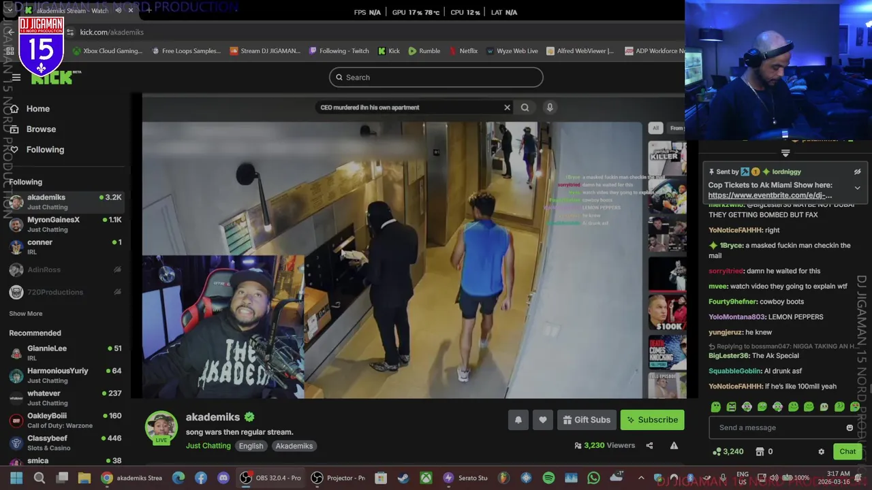Clear the in-stream YouTube search text
The width and height of the screenshot is (872, 490).
(x=507, y=108)
